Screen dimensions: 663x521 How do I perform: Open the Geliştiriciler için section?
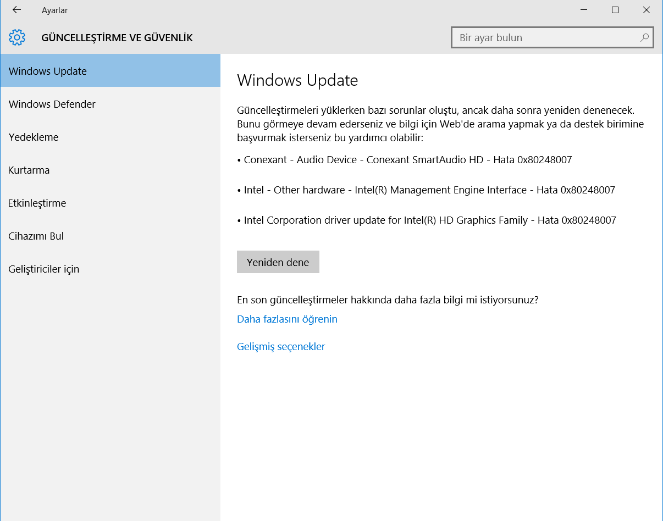(110, 269)
